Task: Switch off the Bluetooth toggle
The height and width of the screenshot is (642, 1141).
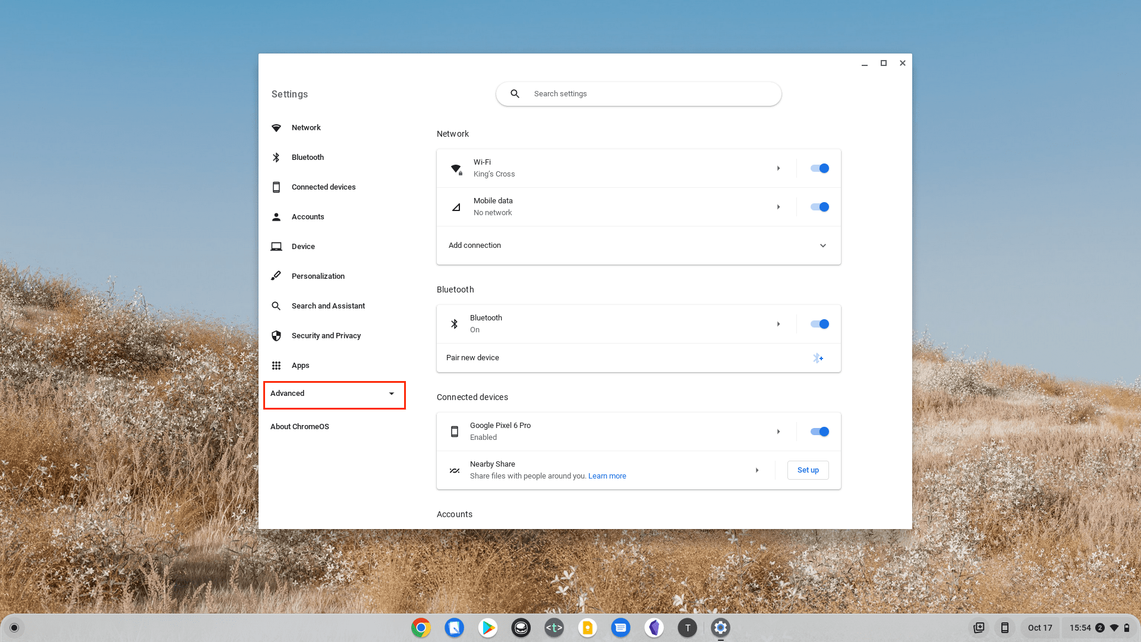Action: point(819,324)
